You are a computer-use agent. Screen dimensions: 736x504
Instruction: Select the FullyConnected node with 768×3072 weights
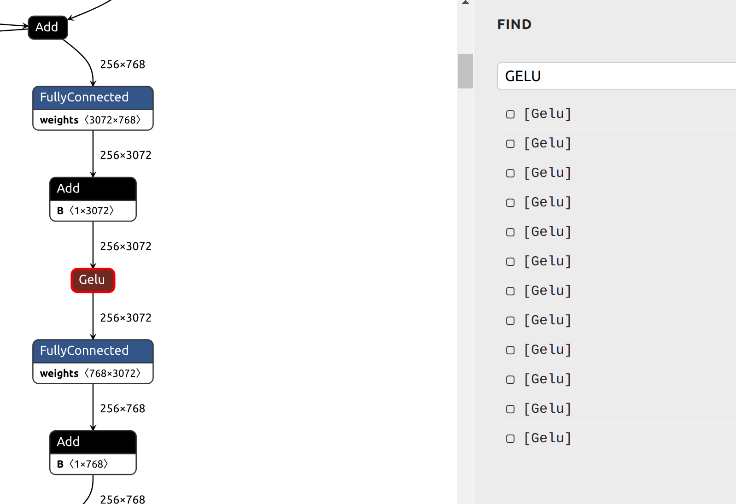click(93, 351)
